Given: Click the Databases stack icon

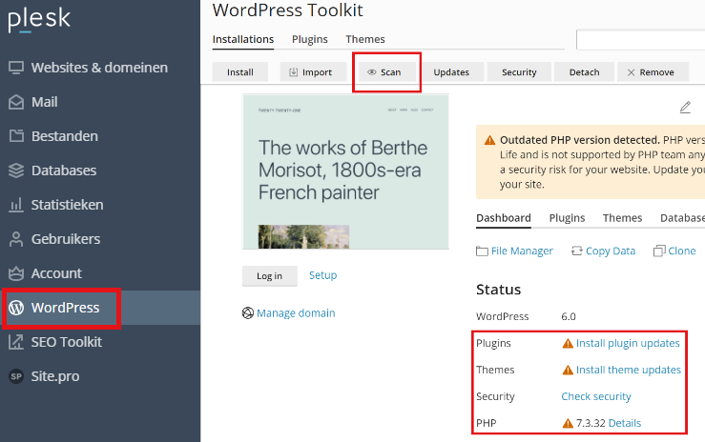Looking at the screenshot, I should [16, 171].
